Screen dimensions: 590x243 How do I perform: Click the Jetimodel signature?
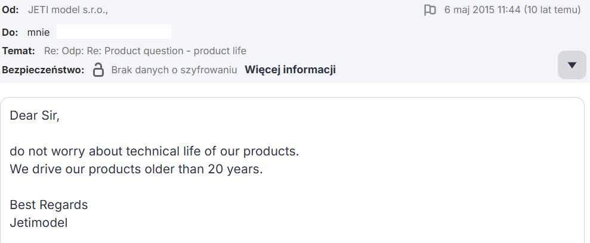[x=39, y=223]
